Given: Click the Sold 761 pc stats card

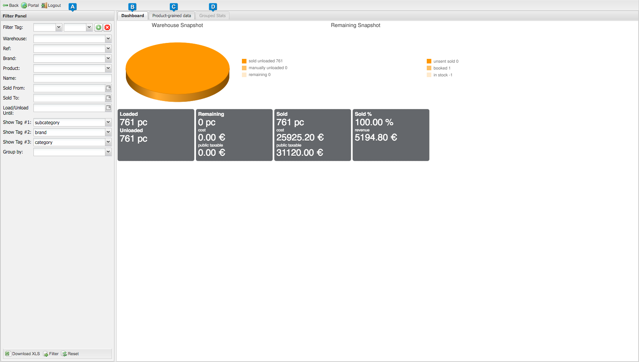Looking at the screenshot, I should coord(313,135).
